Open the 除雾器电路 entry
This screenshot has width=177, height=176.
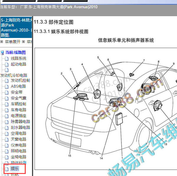point(20,122)
